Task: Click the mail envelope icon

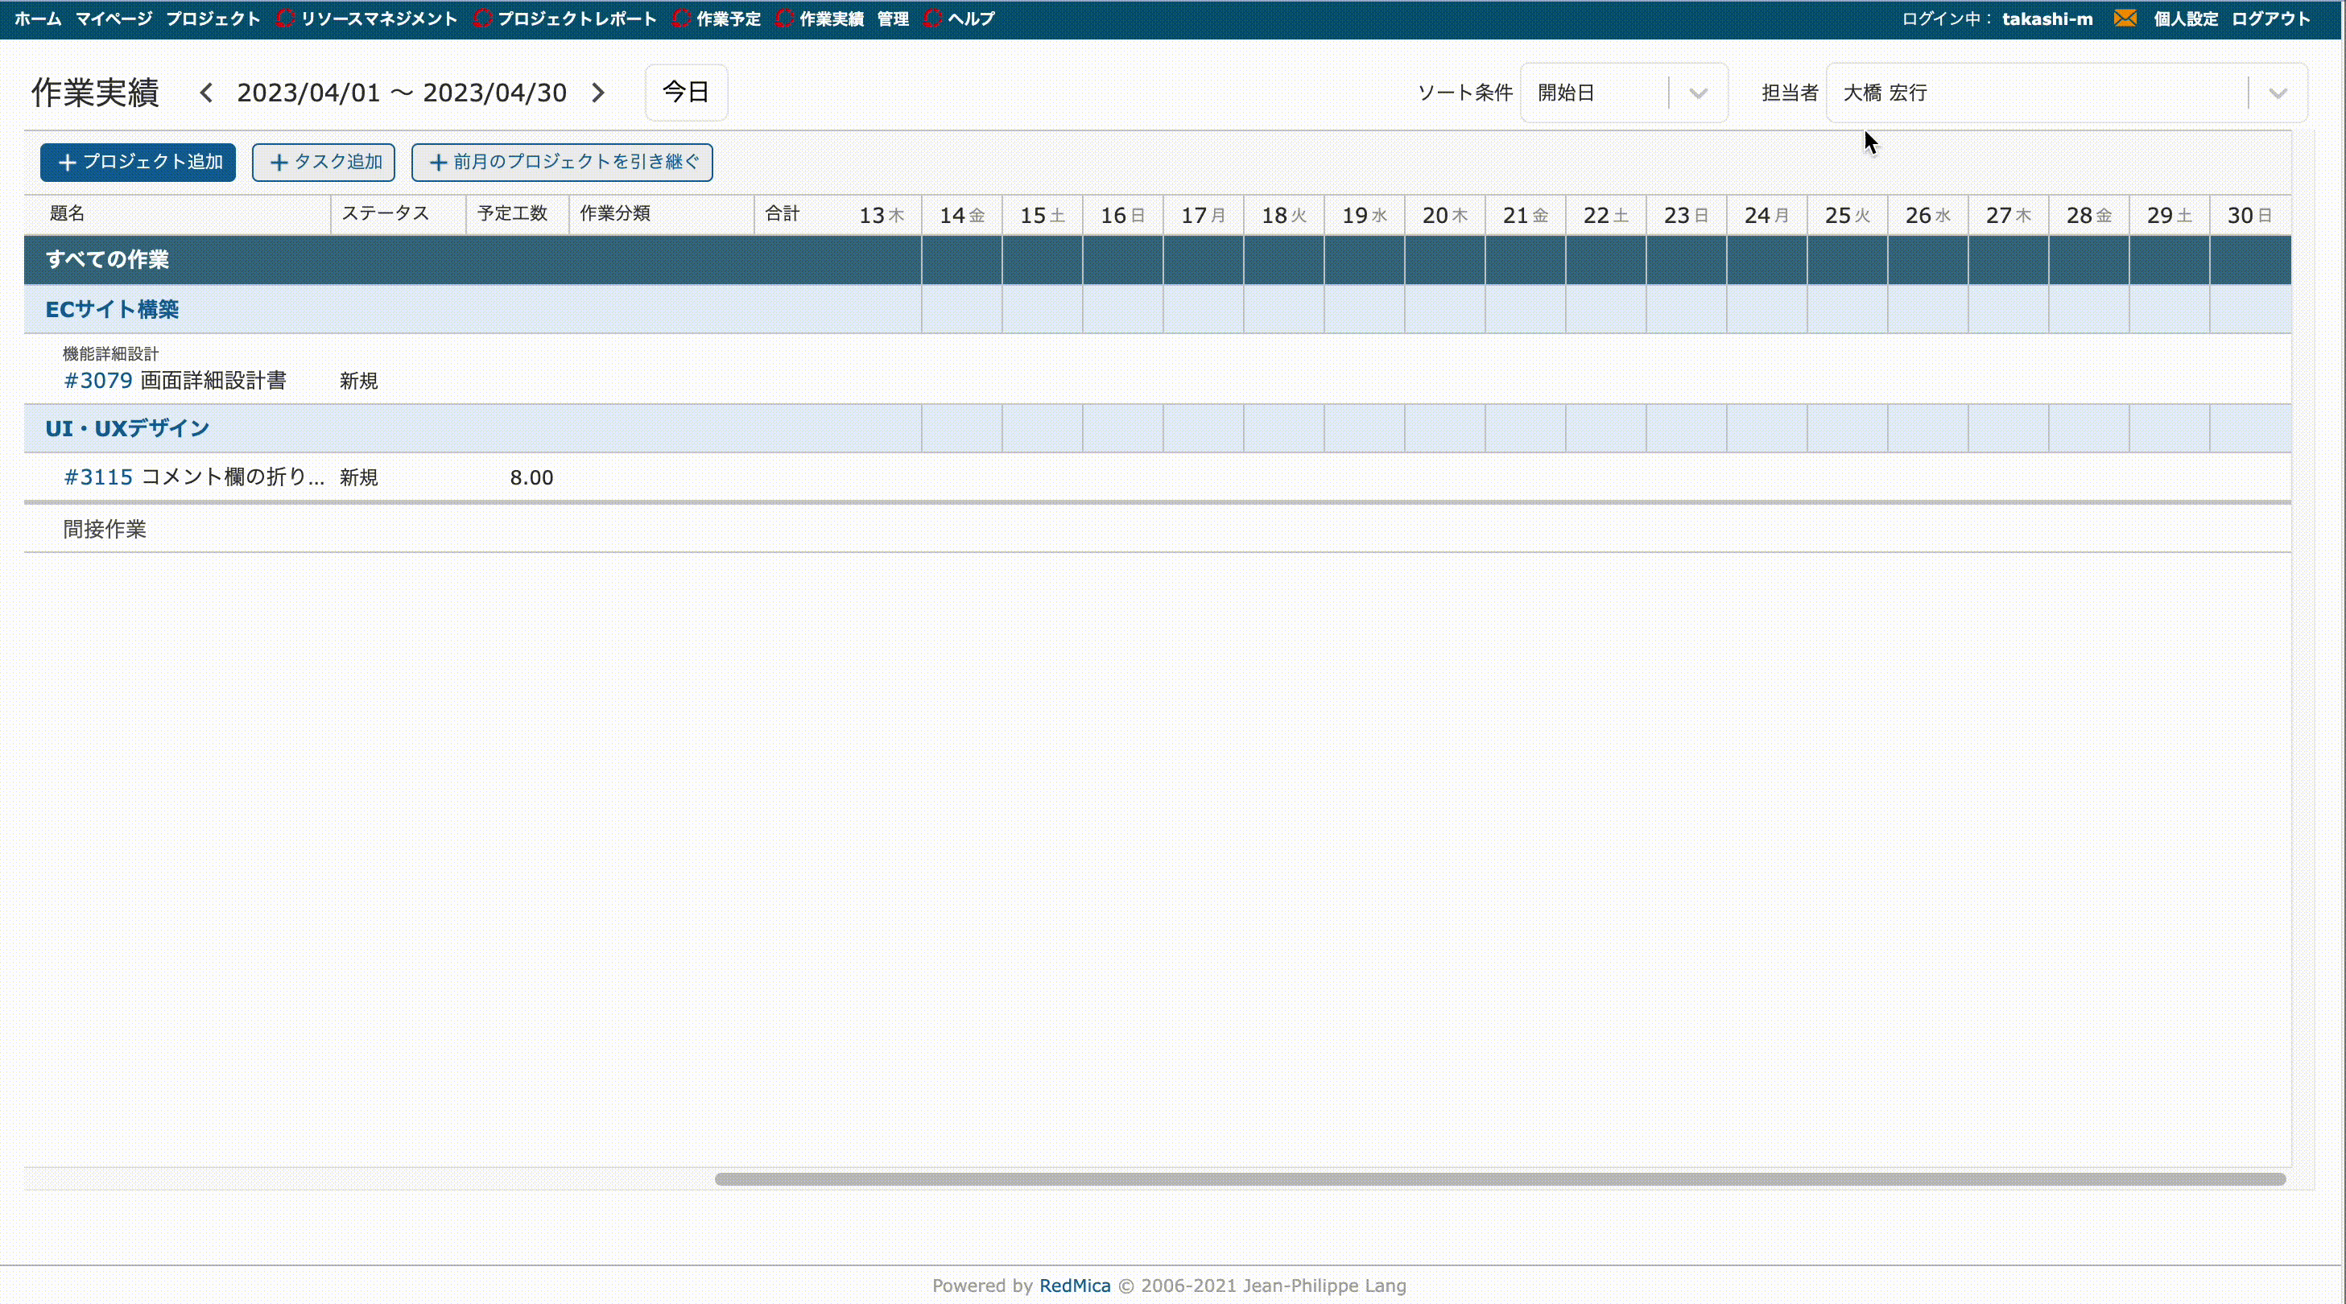Action: (2125, 19)
